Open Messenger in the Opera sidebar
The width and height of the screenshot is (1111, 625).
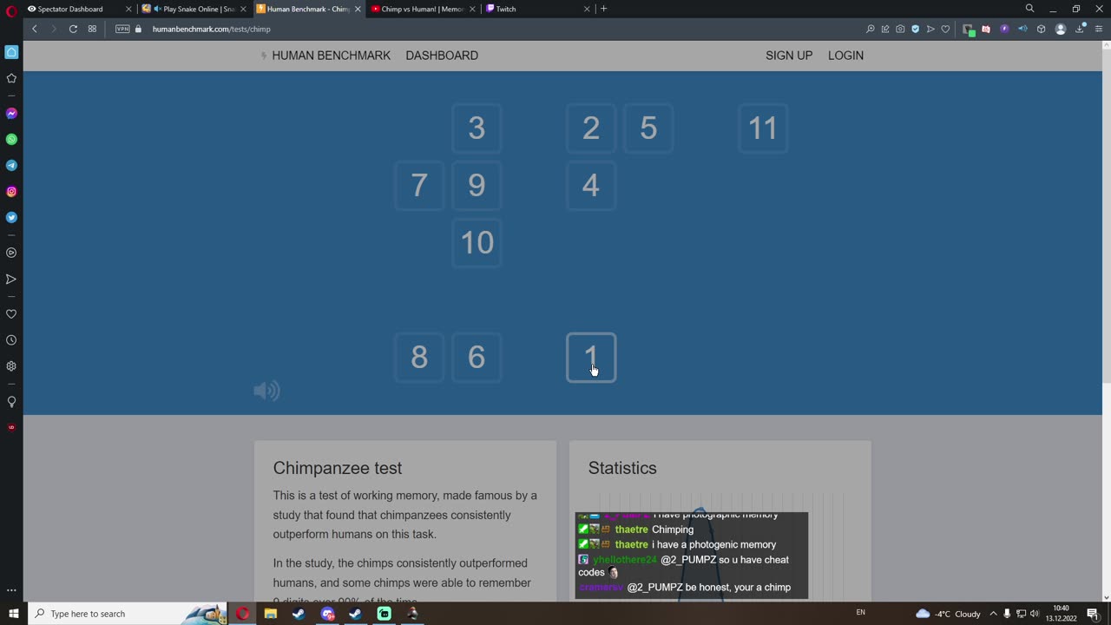(x=11, y=114)
